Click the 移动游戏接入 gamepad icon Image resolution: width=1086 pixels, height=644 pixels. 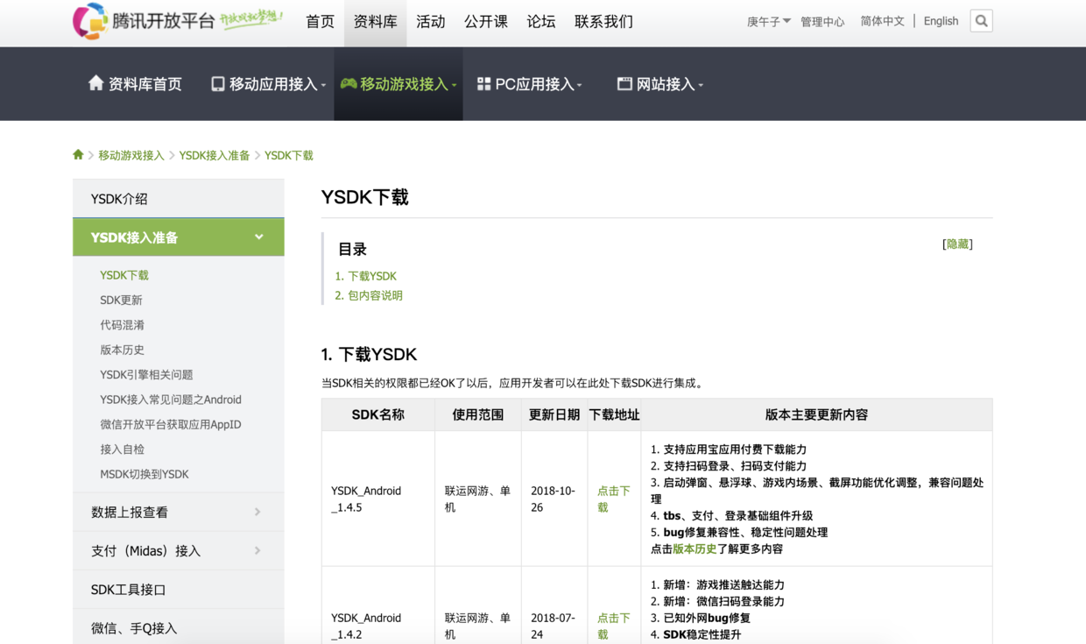pyautogui.click(x=349, y=84)
